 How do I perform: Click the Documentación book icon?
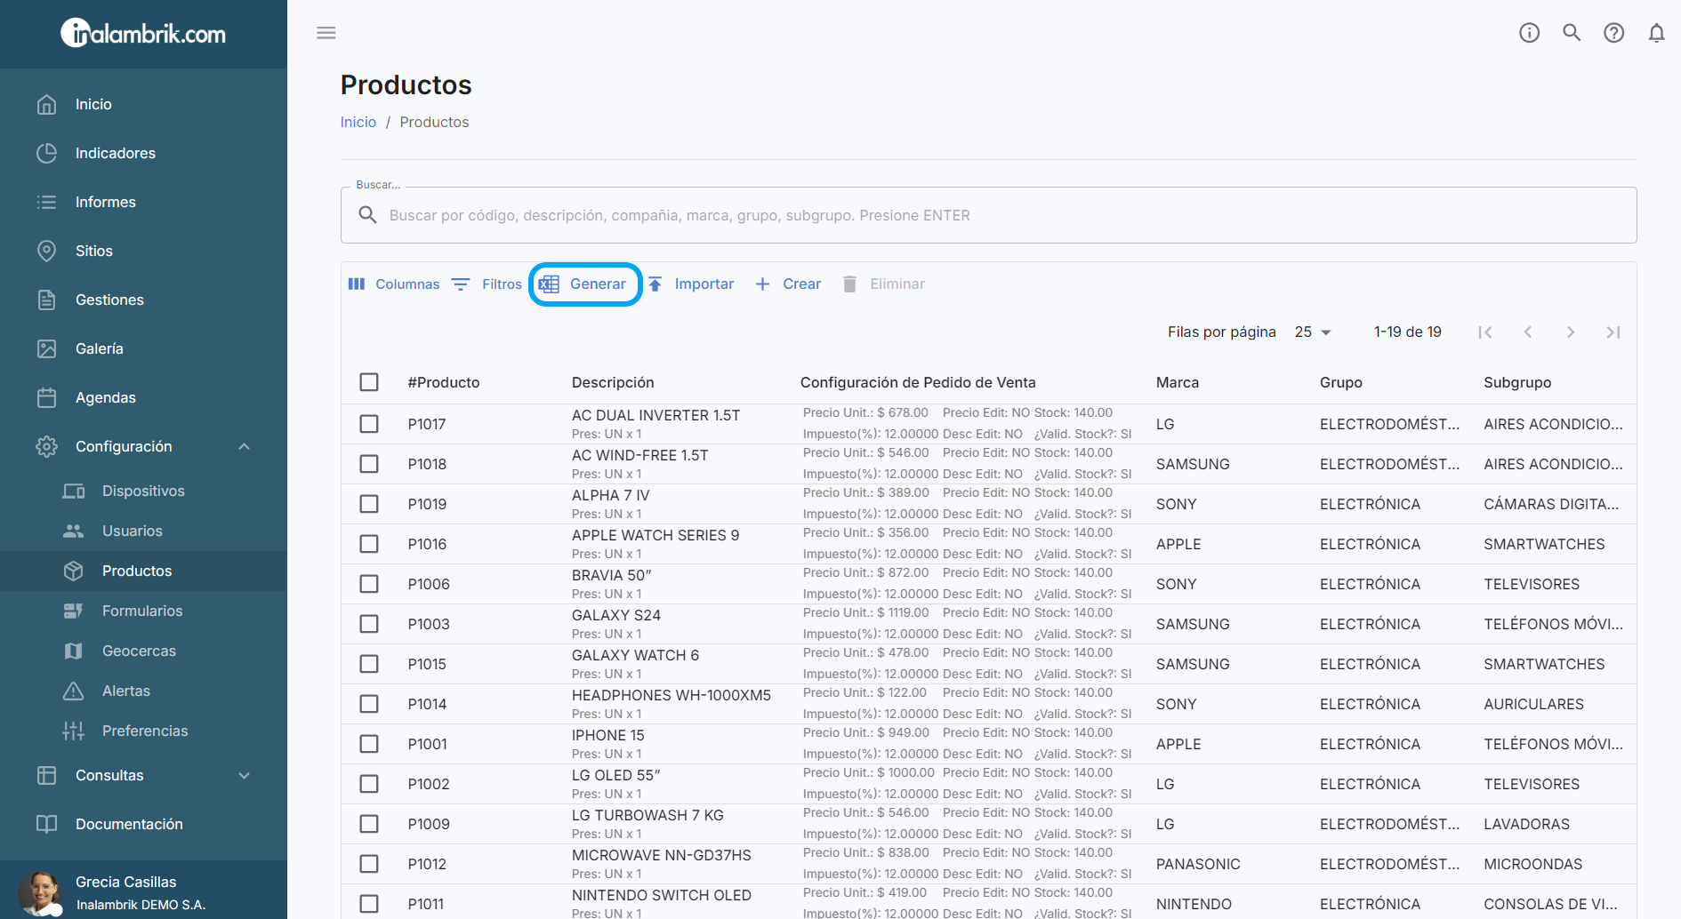pyautogui.click(x=47, y=824)
